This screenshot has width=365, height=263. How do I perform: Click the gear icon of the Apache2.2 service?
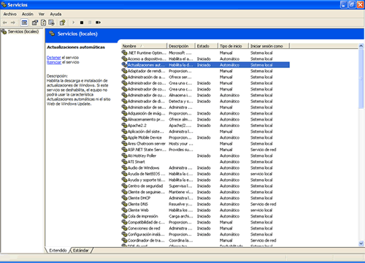pyautogui.click(x=124, y=126)
